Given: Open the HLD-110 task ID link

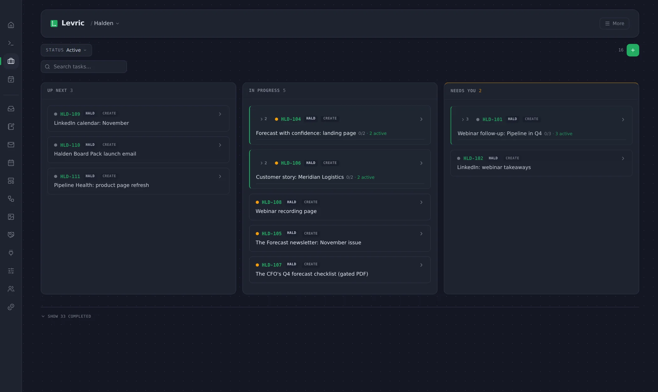Looking at the screenshot, I should coord(70,145).
